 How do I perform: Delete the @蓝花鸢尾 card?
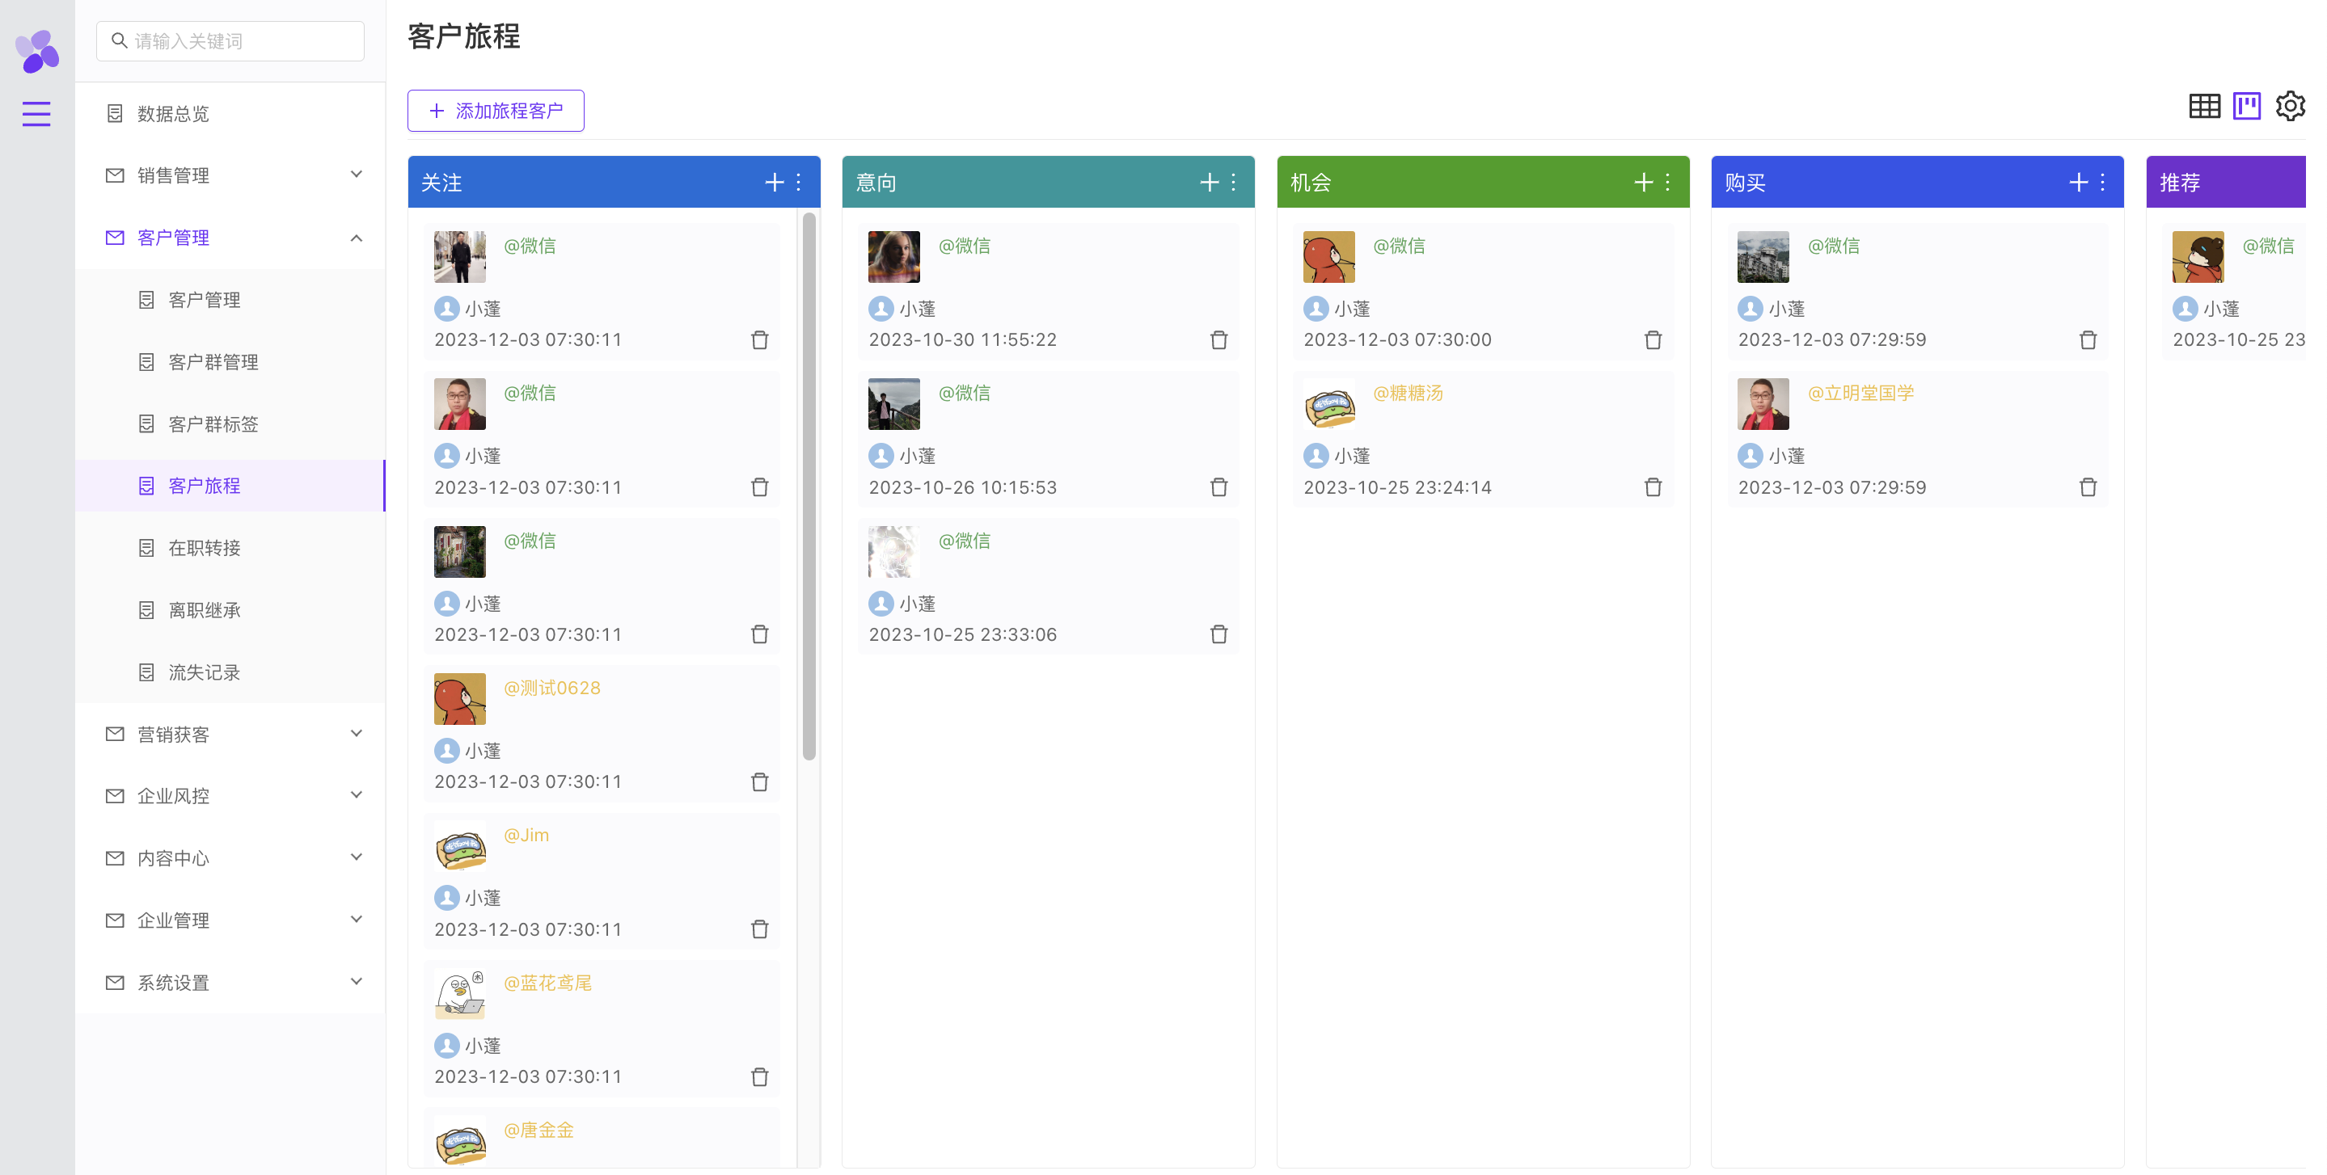[x=760, y=1076]
